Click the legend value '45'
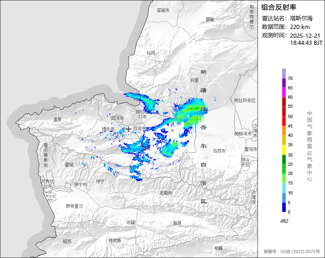325x258 pixels. point(290,126)
